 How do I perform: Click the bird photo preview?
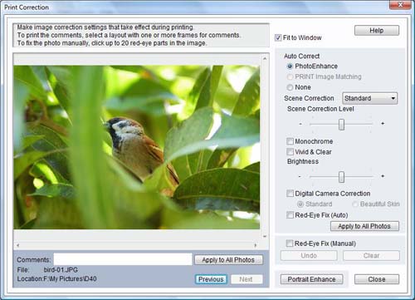pos(137,147)
